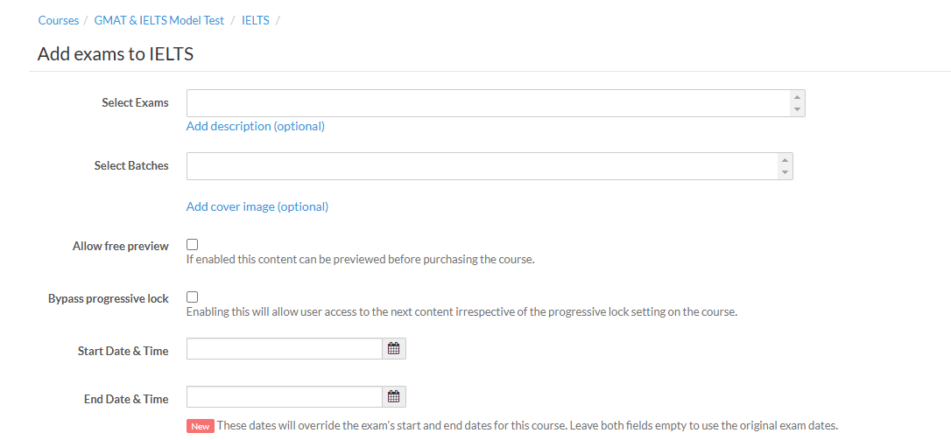Navigate to IELTS breadcrumb link
Screen dimensions: 951x440
[256, 20]
